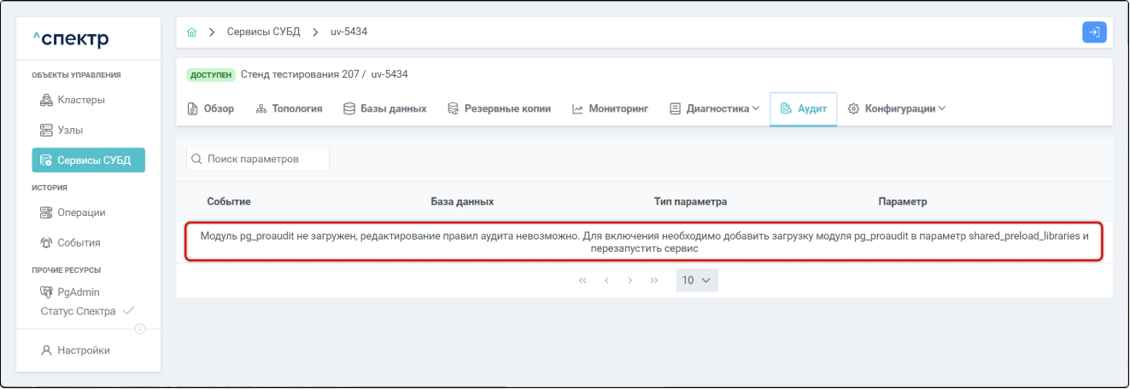Go to Узлы in sidebar
The image size is (1130, 389).
click(70, 130)
